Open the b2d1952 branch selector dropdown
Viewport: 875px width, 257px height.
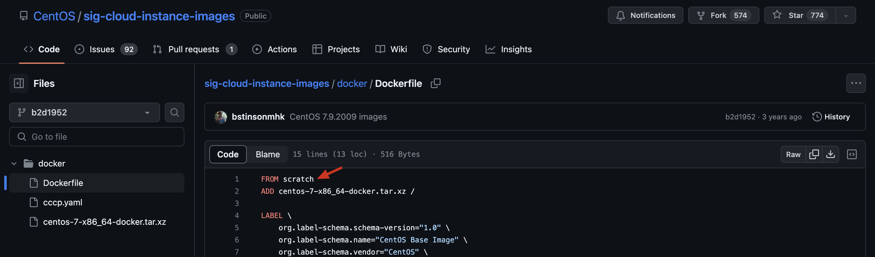click(84, 112)
